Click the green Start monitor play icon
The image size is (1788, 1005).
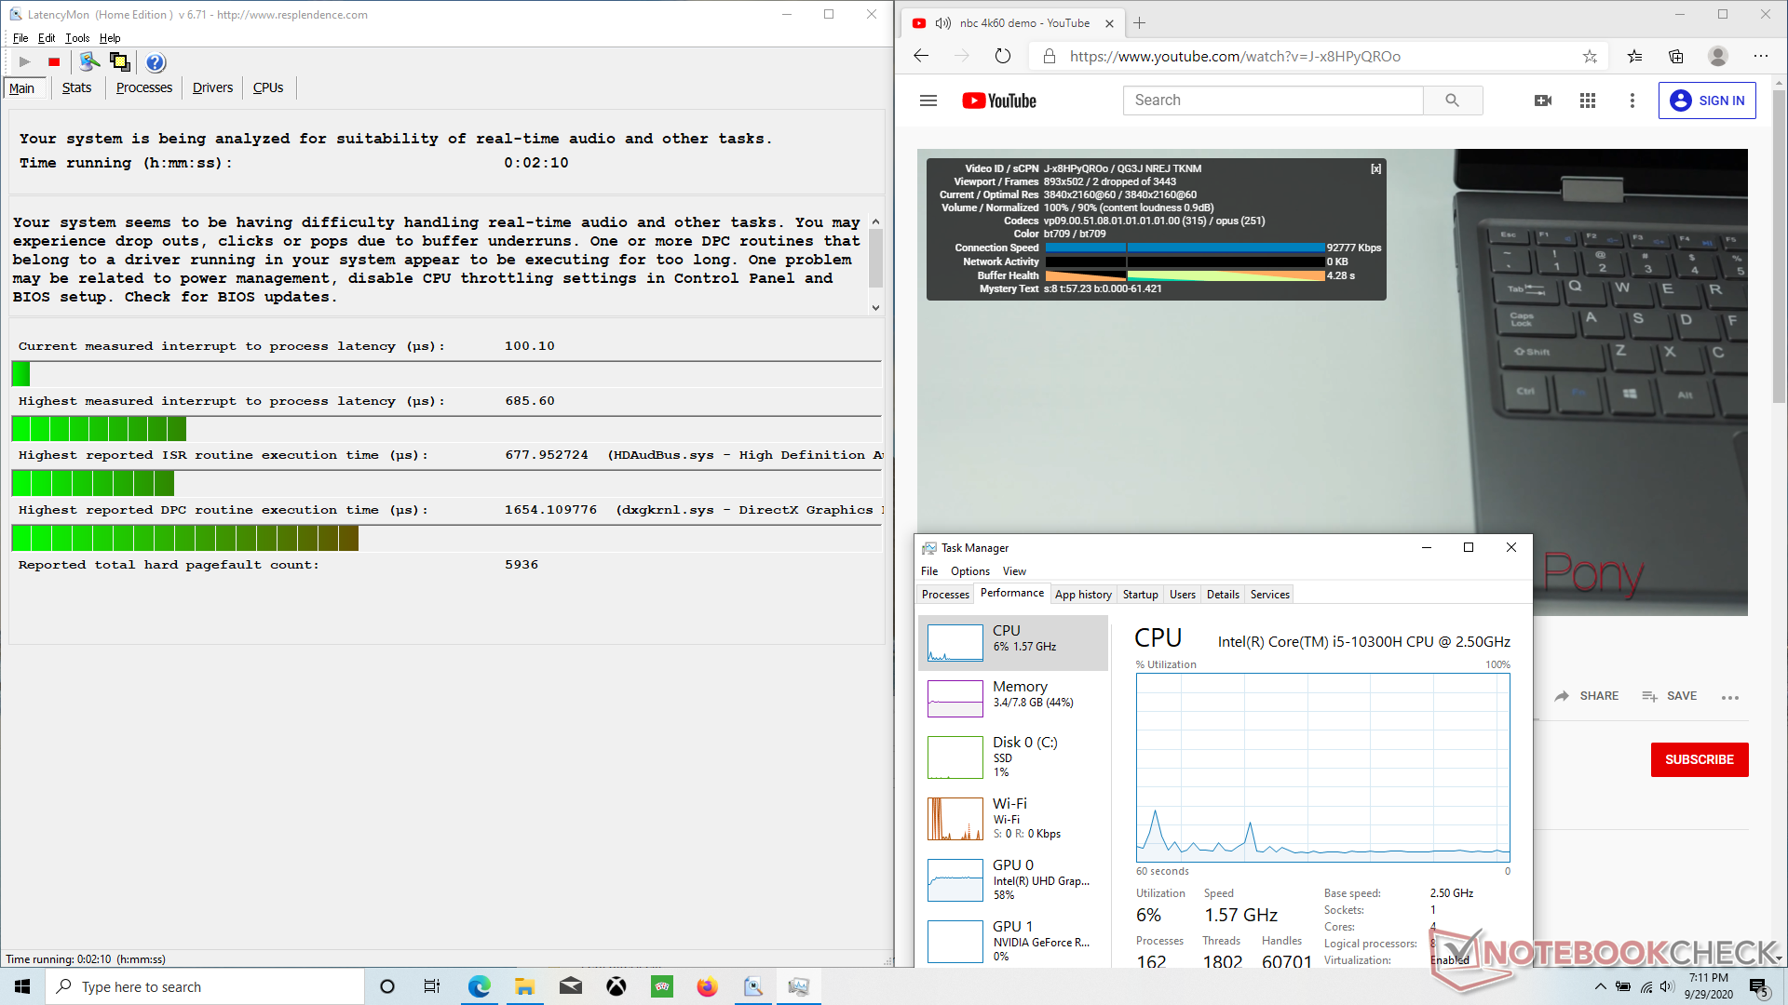pos(25,62)
